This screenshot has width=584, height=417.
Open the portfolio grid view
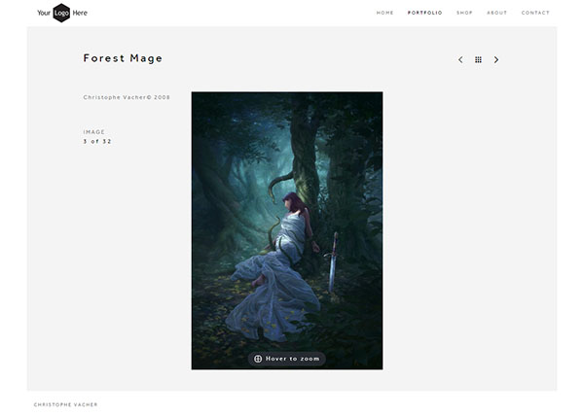(478, 60)
